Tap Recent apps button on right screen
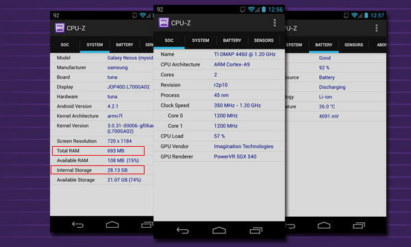Screen dimensions: 411x247 [x=359, y=225]
